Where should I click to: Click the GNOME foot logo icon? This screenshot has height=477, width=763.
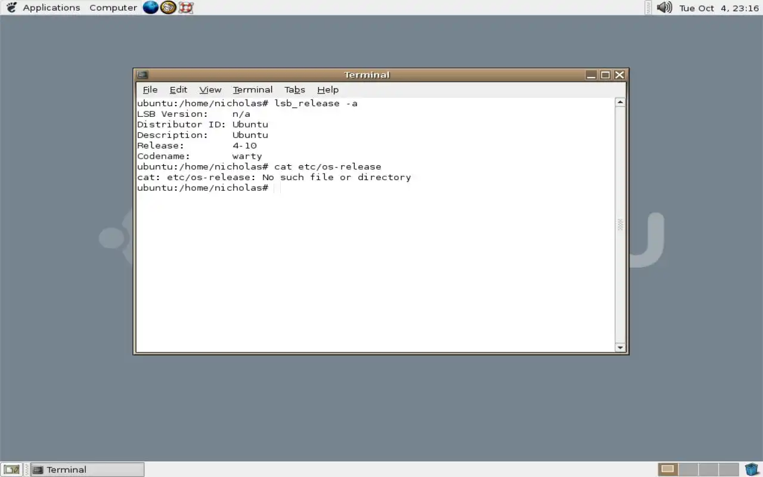point(11,8)
